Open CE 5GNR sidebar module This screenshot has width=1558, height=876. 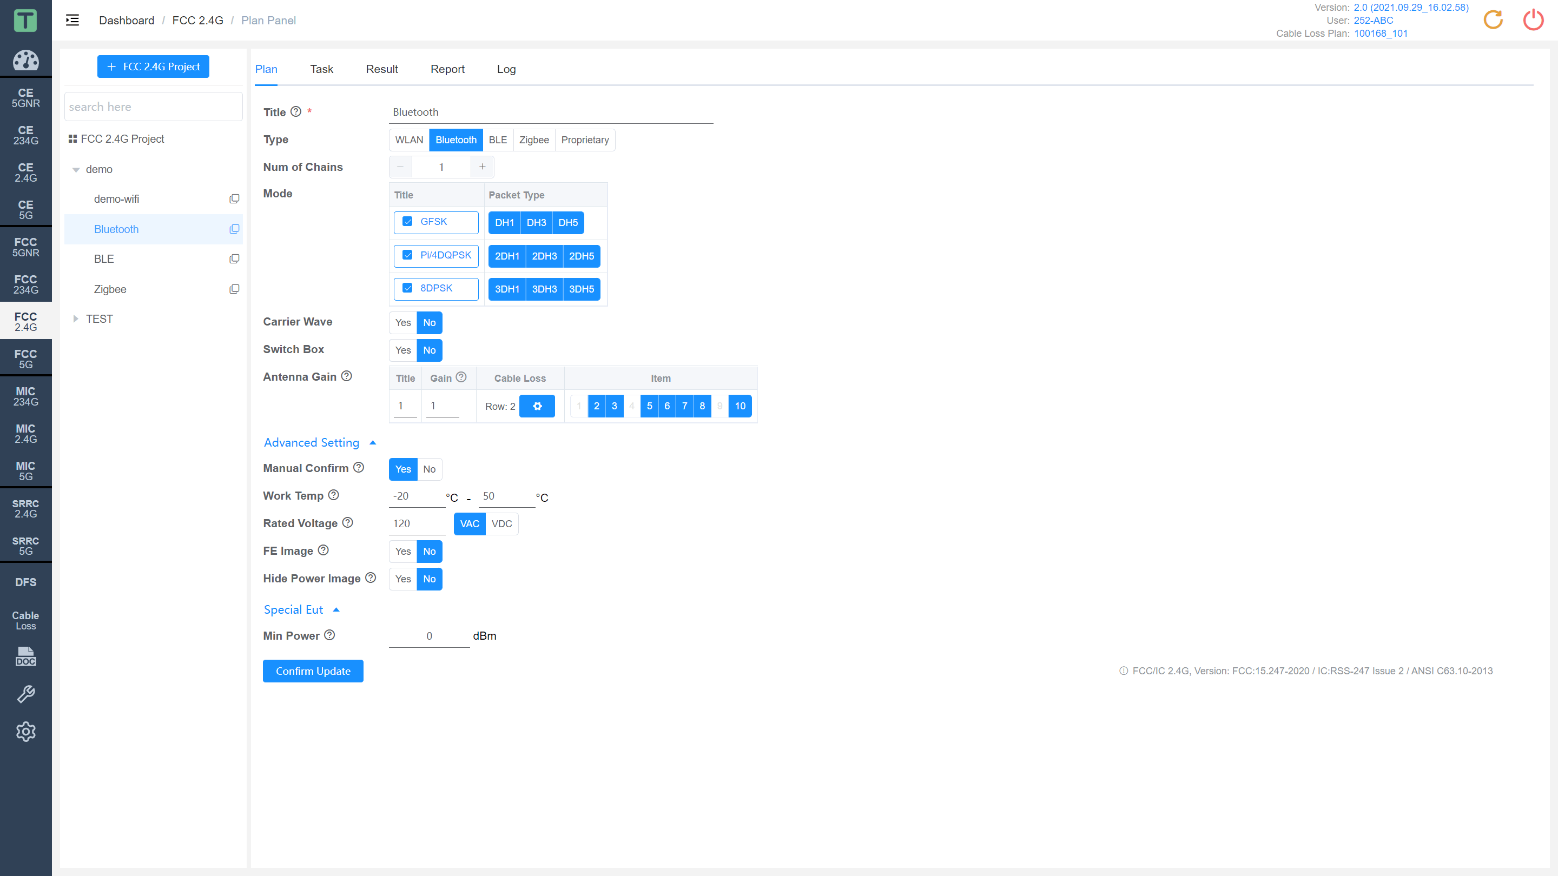[25, 97]
